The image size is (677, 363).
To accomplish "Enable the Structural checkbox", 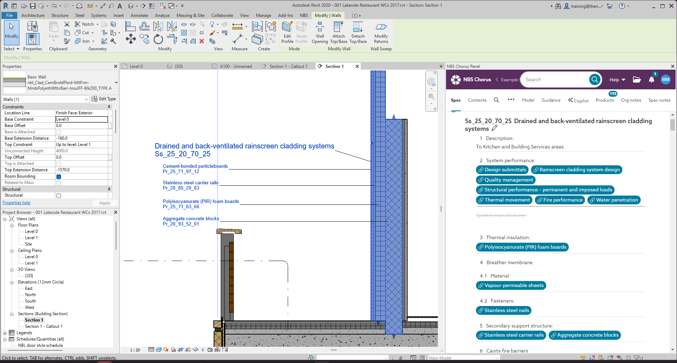I will point(59,196).
